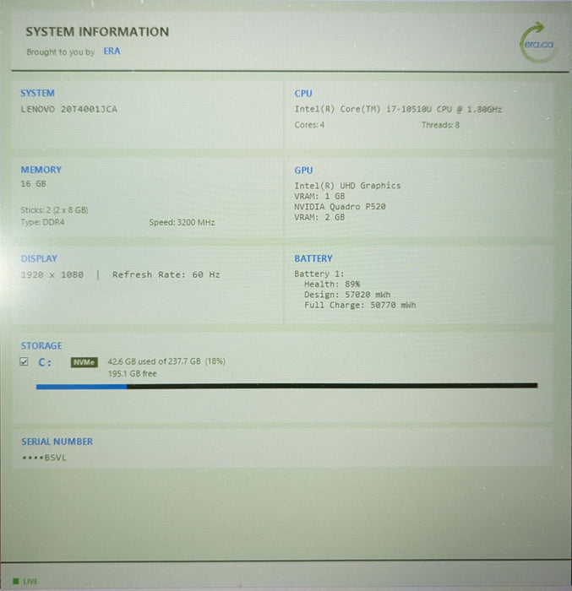Click the DISPLAY section heading
The width and height of the screenshot is (572, 591).
coord(39,258)
